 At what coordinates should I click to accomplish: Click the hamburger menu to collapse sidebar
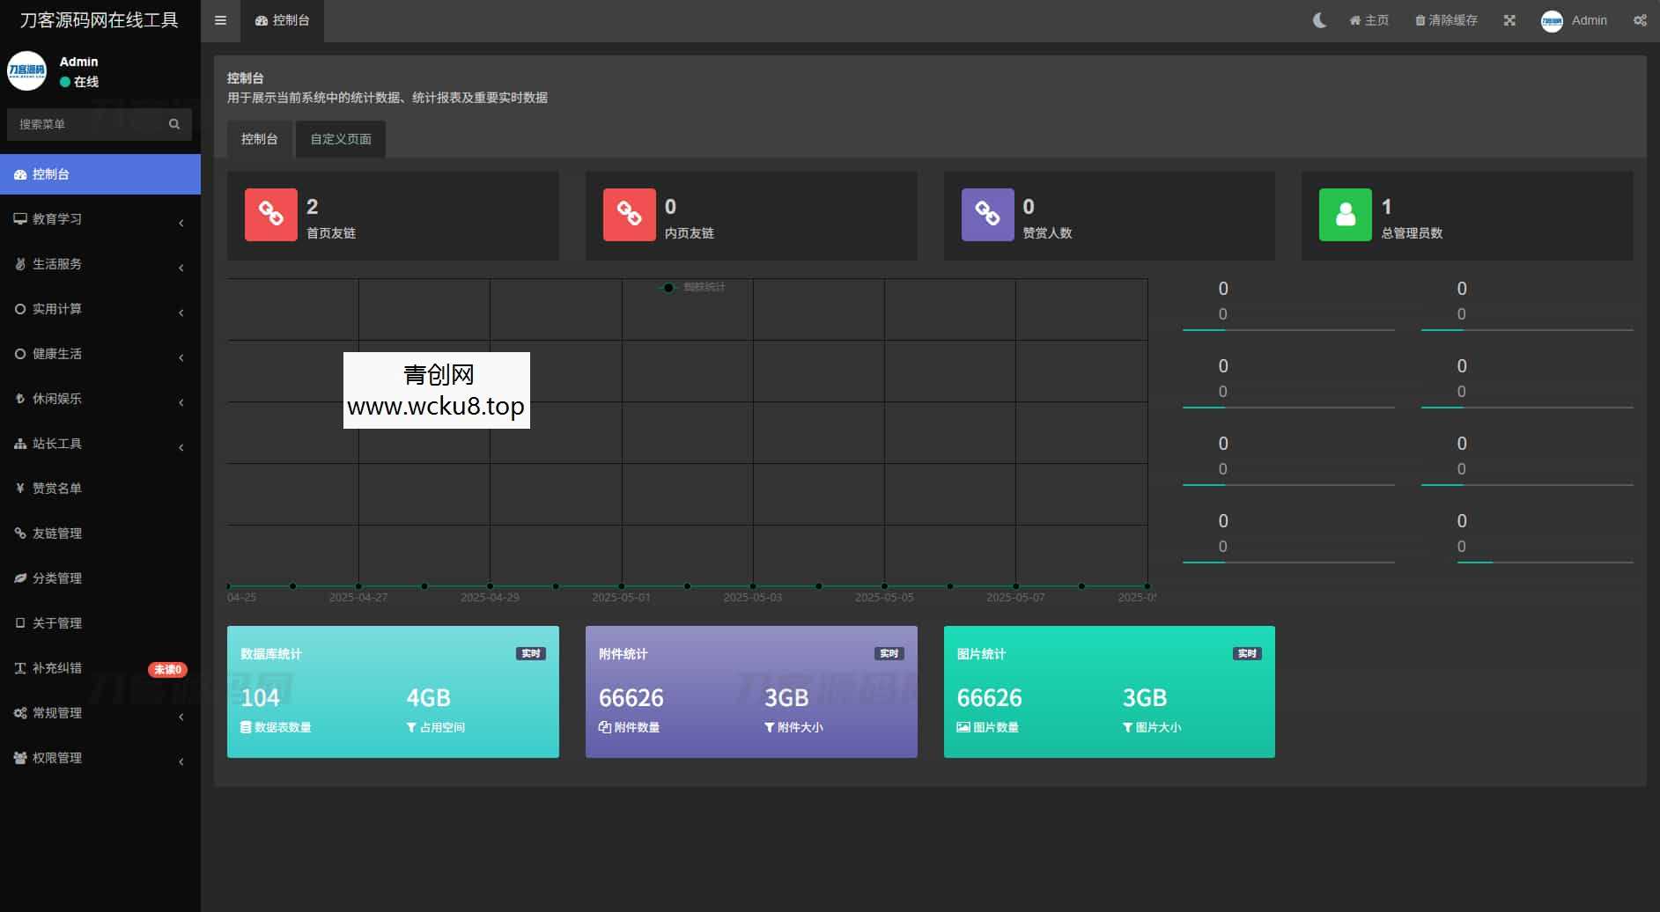click(x=220, y=20)
